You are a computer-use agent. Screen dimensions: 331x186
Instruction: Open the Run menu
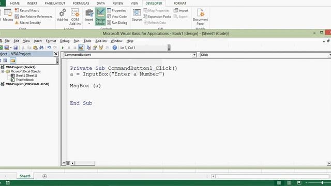click(x=77, y=41)
